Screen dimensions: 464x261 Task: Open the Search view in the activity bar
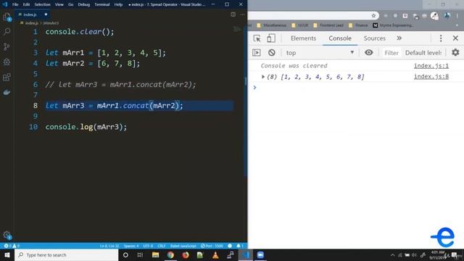pos(7,31)
